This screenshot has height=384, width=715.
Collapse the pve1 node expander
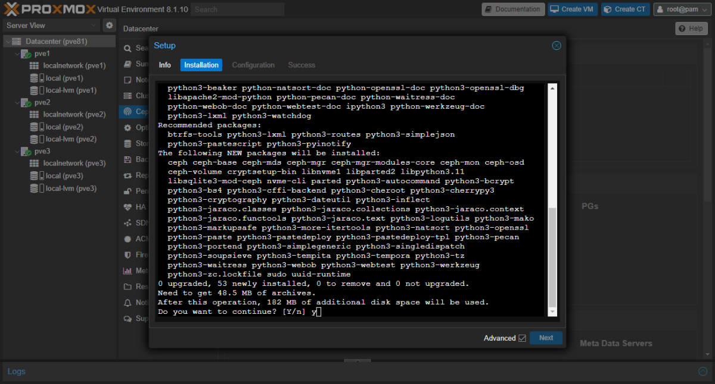16,53
